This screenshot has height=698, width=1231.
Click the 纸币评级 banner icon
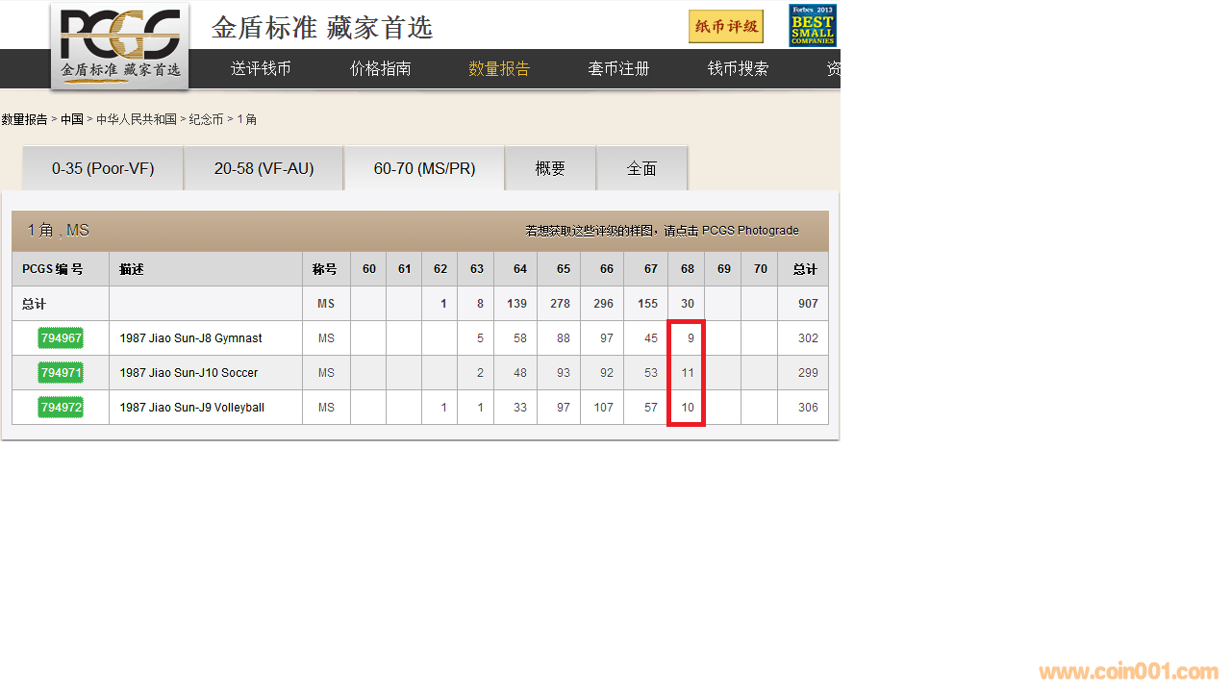(x=725, y=27)
